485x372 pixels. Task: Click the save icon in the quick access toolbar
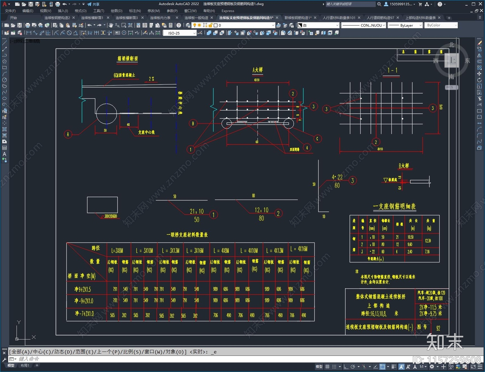[x=31, y=4]
